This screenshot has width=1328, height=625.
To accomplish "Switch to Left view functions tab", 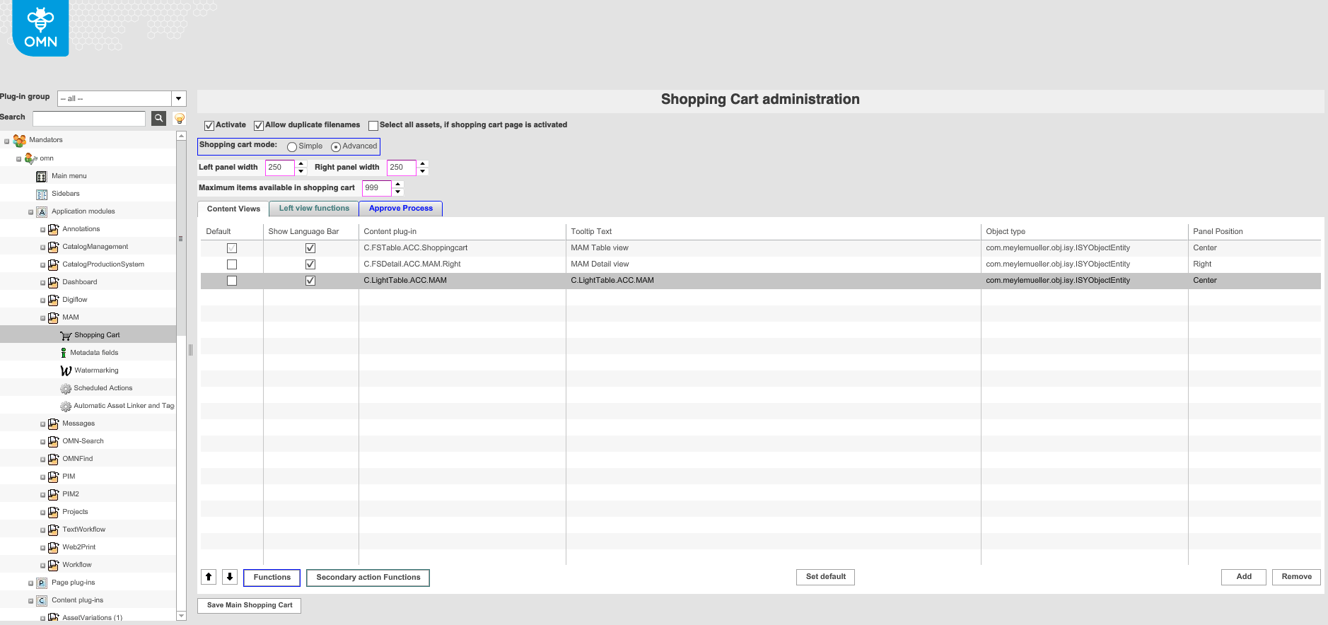I will pos(314,209).
